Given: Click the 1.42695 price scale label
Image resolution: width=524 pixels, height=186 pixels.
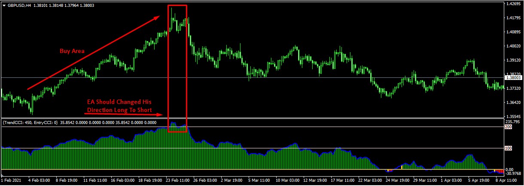Looking at the screenshot, I should coord(512,4).
